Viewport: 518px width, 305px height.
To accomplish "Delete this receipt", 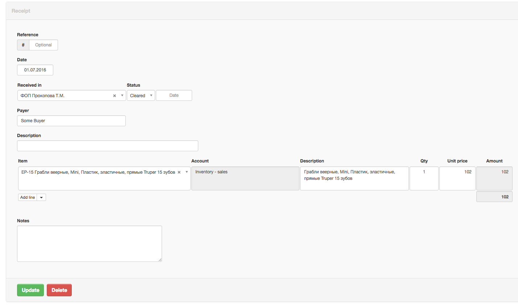I will click(59, 290).
